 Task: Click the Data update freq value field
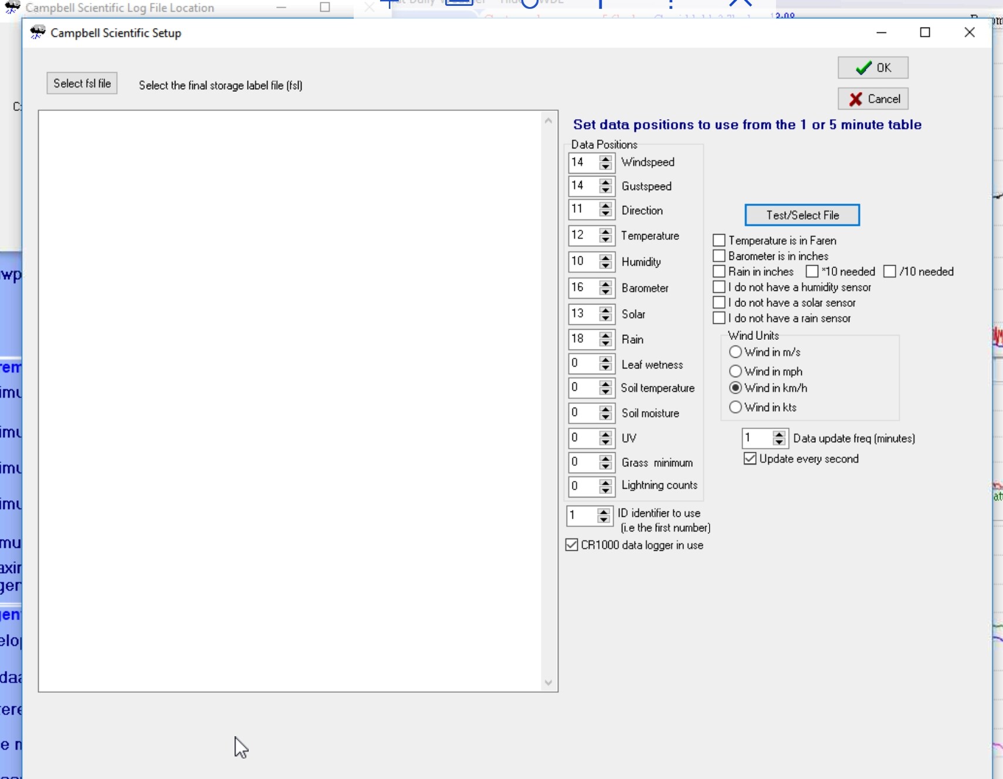(757, 438)
